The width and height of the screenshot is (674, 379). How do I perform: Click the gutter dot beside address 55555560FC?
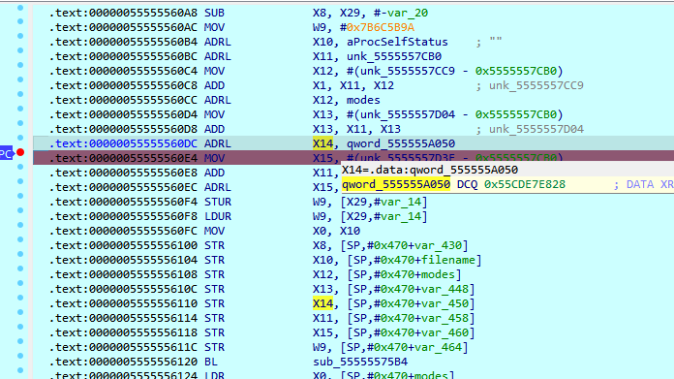pyautogui.click(x=20, y=225)
